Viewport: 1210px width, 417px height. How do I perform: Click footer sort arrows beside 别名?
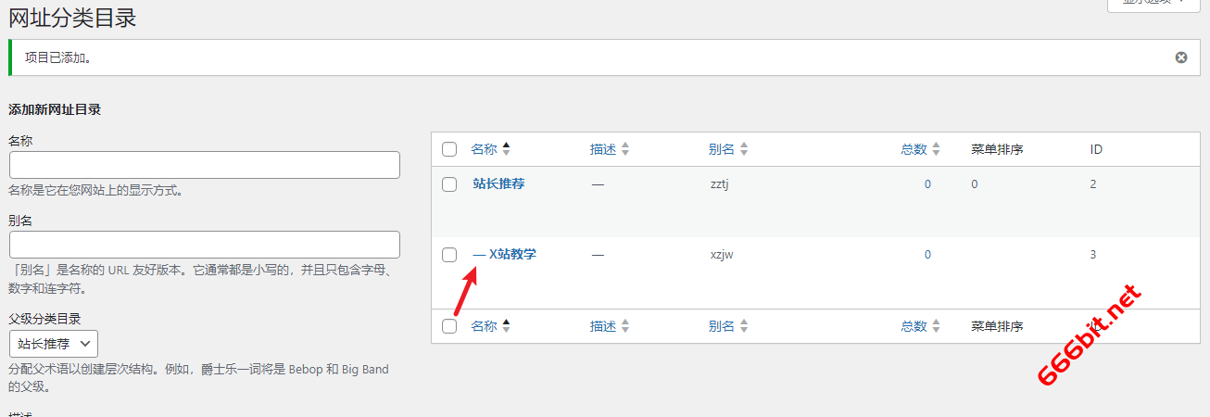(x=744, y=326)
